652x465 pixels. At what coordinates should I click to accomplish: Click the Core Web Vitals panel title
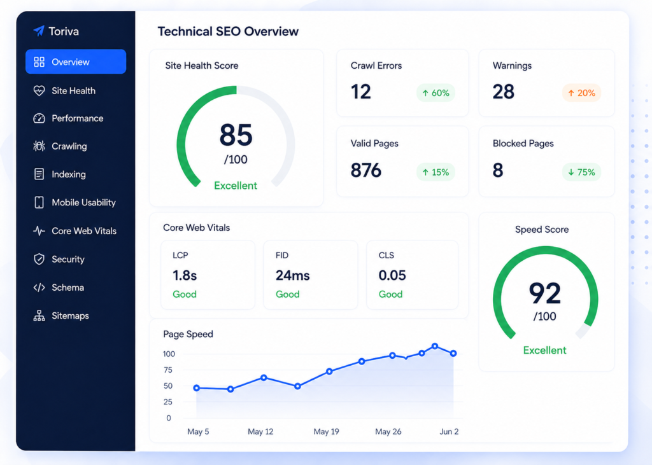click(x=196, y=228)
